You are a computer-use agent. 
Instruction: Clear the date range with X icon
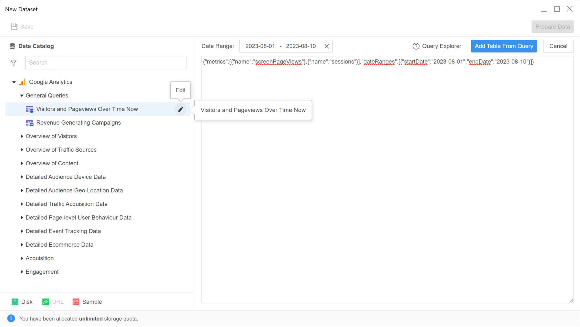[326, 46]
